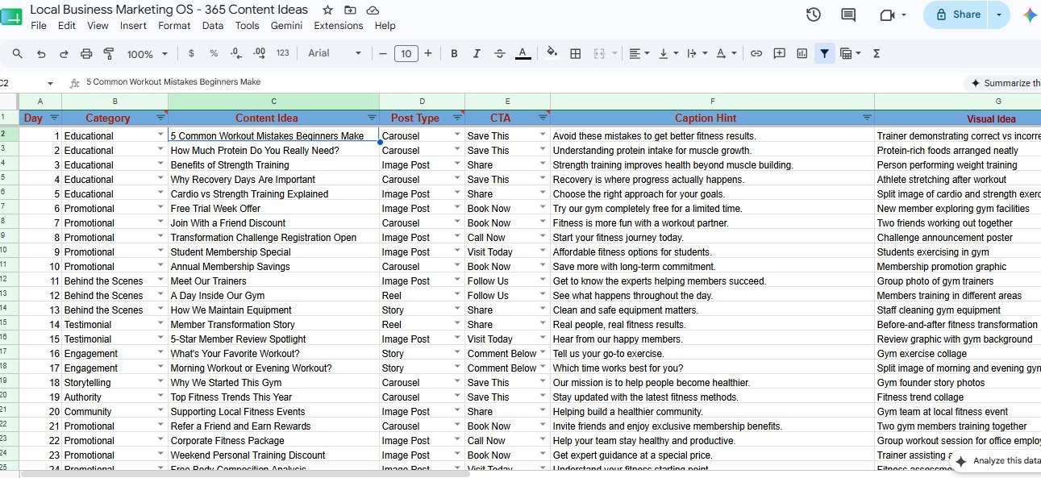Open text rotation dropdown
This screenshot has height=478, width=1041.
point(726,54)
